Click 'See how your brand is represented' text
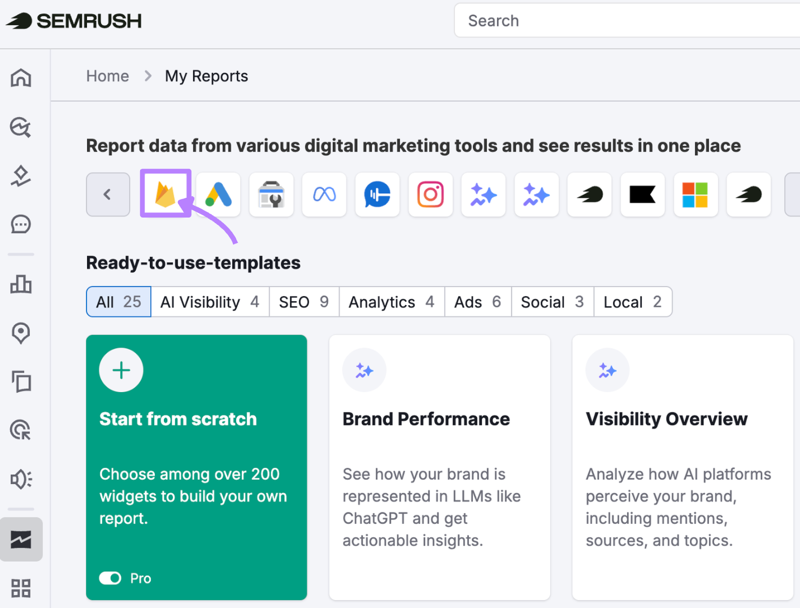 (x=432, y=507)
